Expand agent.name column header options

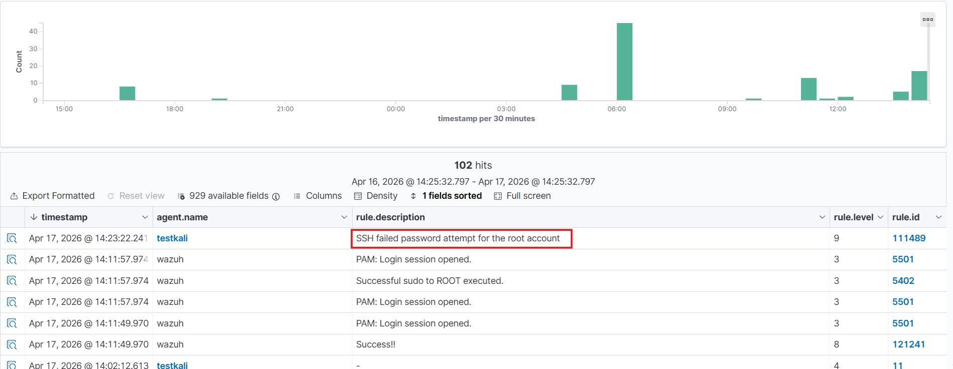(x=344, y=217)
